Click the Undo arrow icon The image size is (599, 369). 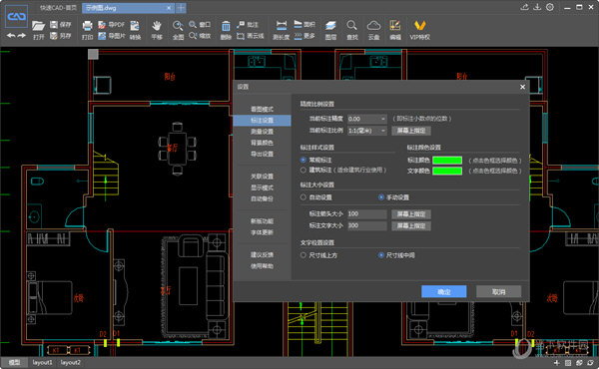11,36
